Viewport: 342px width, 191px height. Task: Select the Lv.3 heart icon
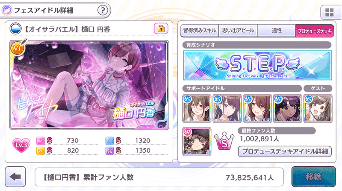[x=21, y=145]
